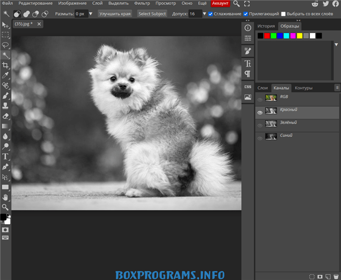This screenshot has height=280, width=341.
Task: Click the Select Subject button
Action: [152, 14]
